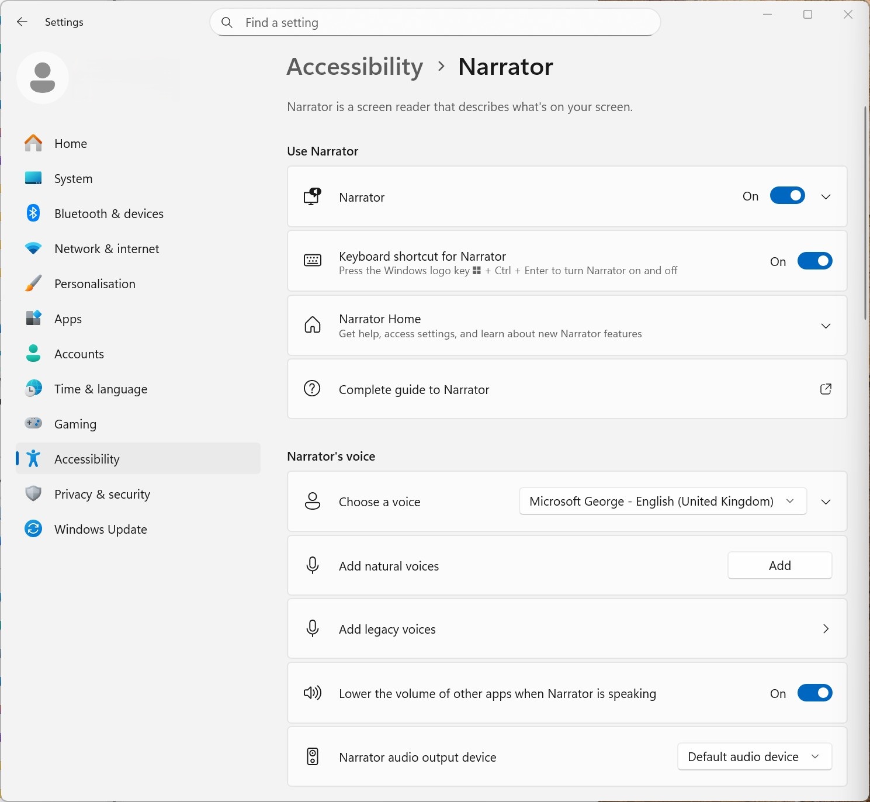Open Time & language settings section
This screenshot has height=802, width=870.
pos(100,389)
